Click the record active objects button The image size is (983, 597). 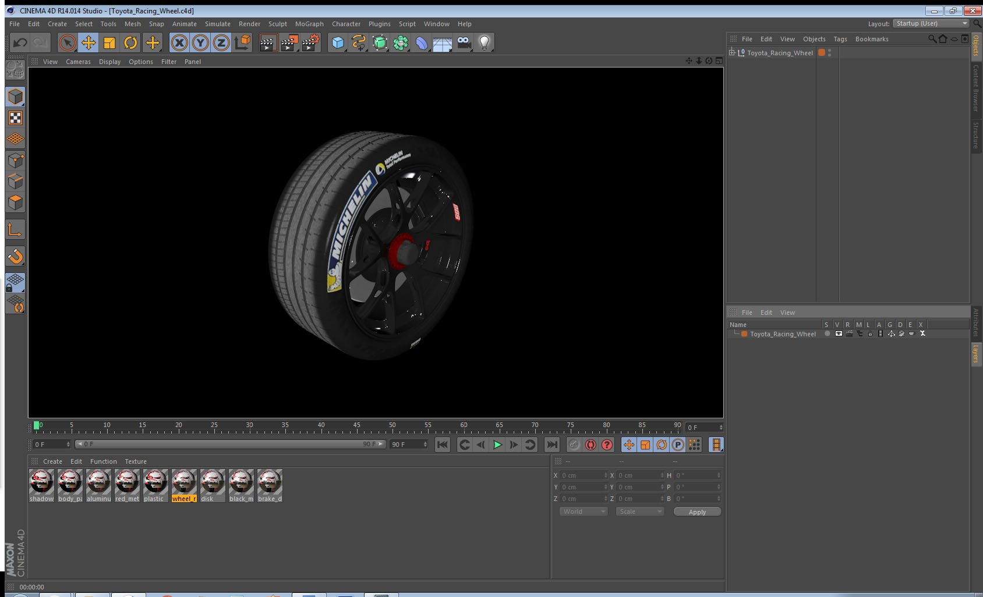coord(574,445)
